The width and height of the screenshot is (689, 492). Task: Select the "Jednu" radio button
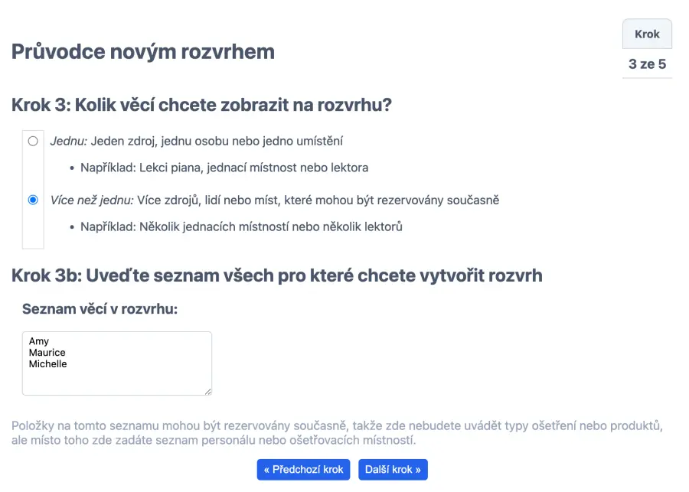click(33, 141)
